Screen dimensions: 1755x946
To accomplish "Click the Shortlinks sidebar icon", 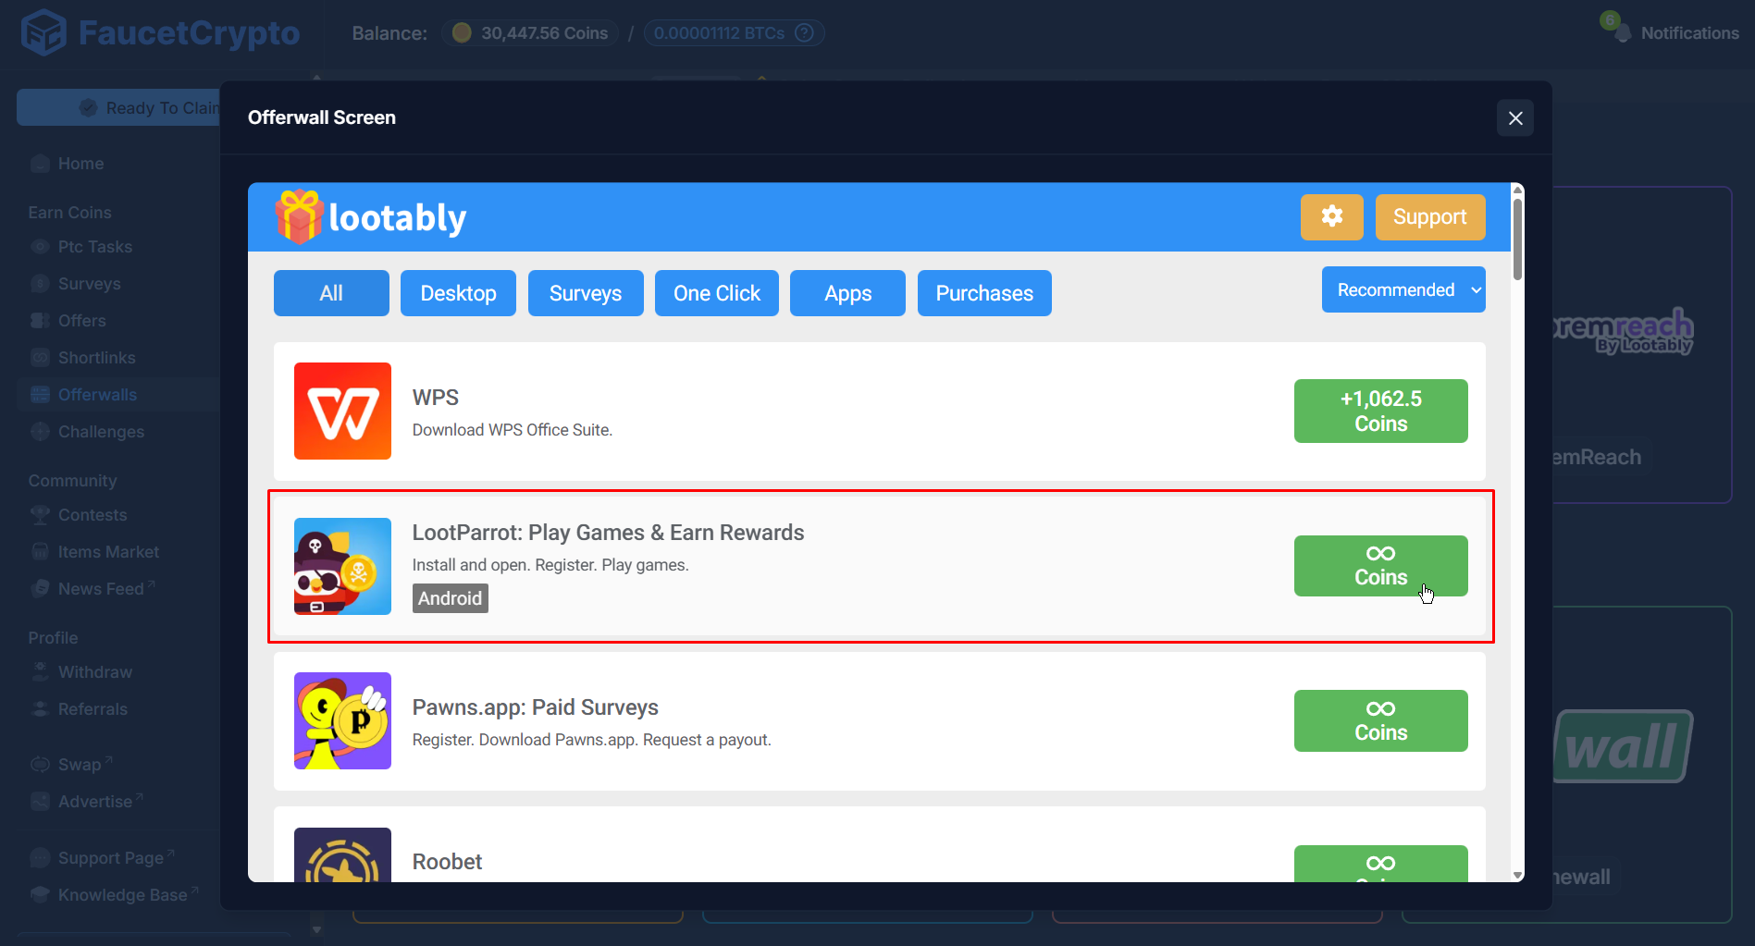I will click(40, 357).
